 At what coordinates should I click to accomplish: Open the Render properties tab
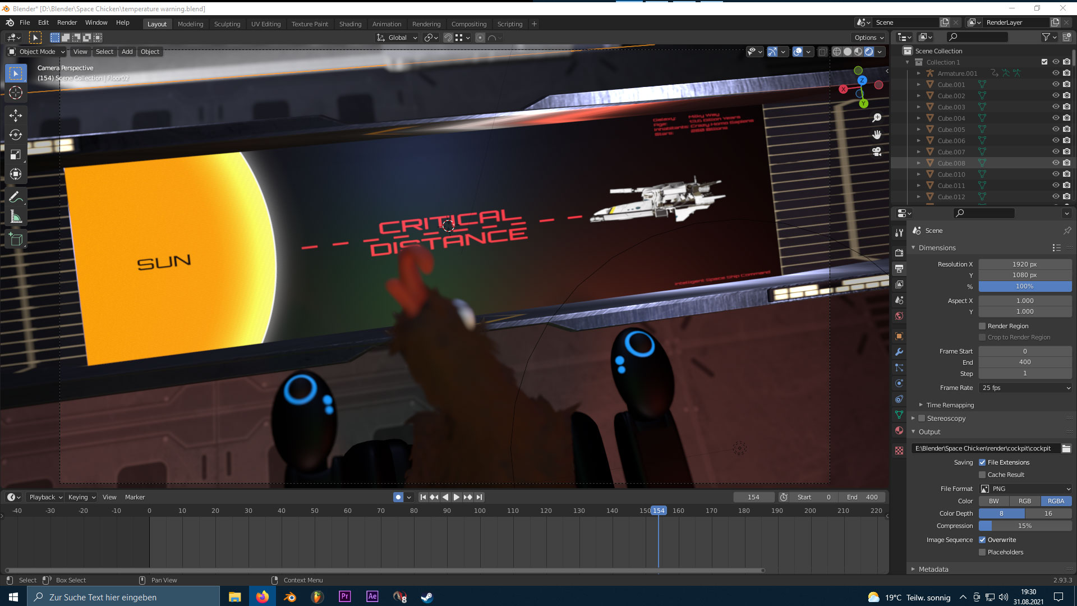point(899,252)
